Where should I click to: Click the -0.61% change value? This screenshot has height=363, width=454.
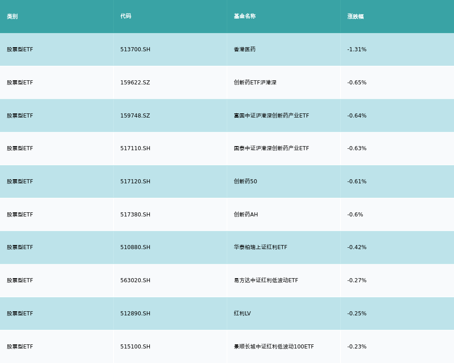click(357, 181)
